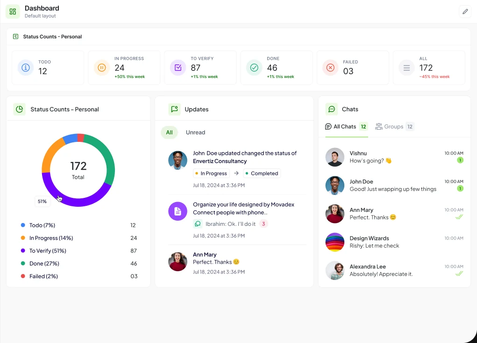Click the All list lines icon

pos(407,68)
